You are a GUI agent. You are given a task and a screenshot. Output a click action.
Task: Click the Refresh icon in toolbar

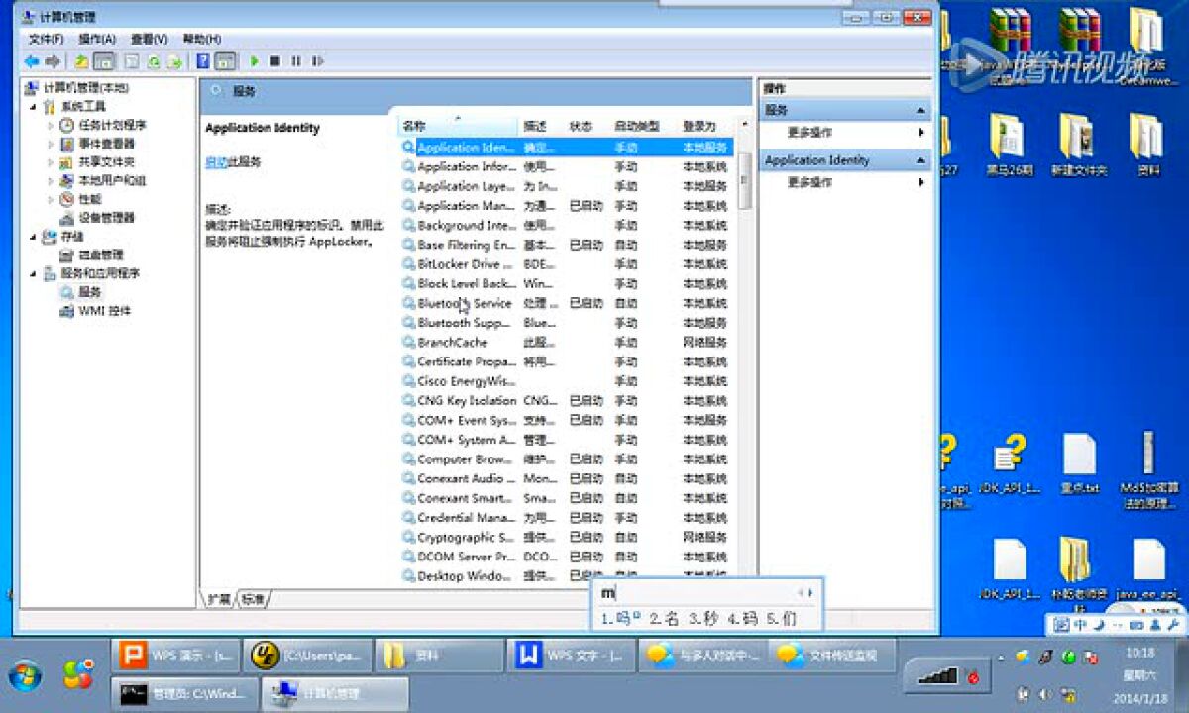154,61
